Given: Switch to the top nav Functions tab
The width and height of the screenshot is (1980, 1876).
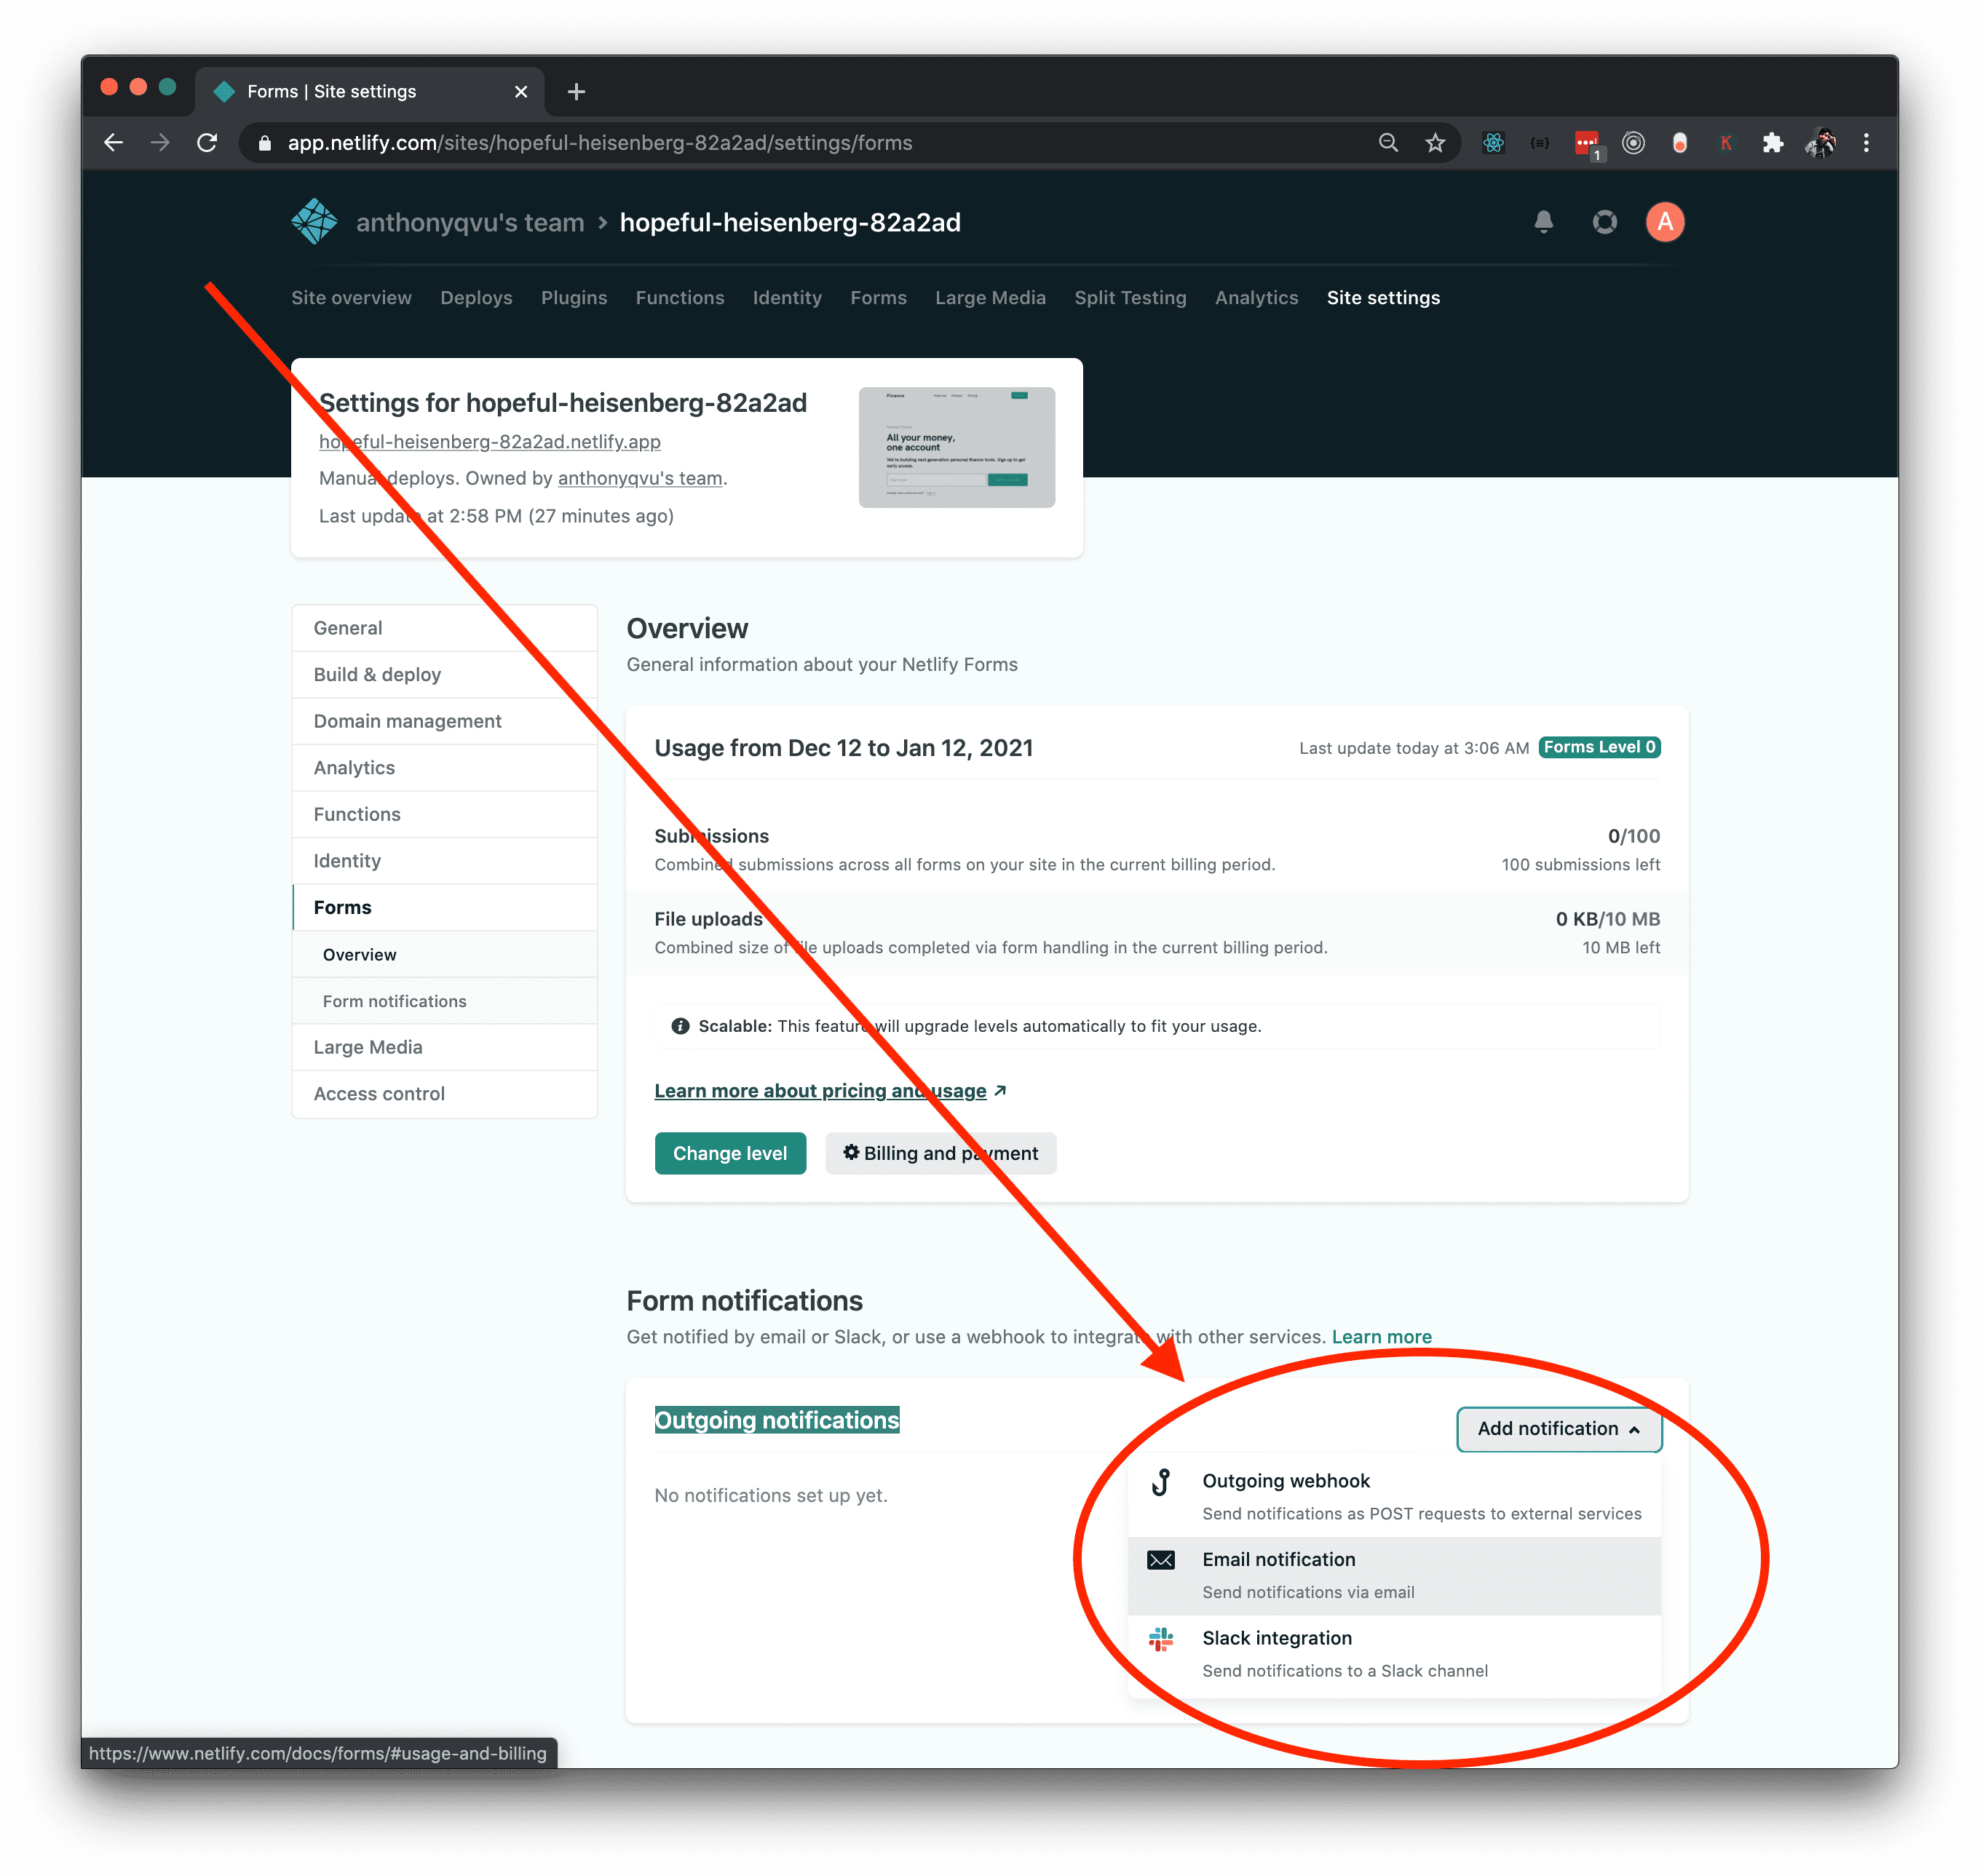Looking at the screenshot, I should tap(679, 298).
